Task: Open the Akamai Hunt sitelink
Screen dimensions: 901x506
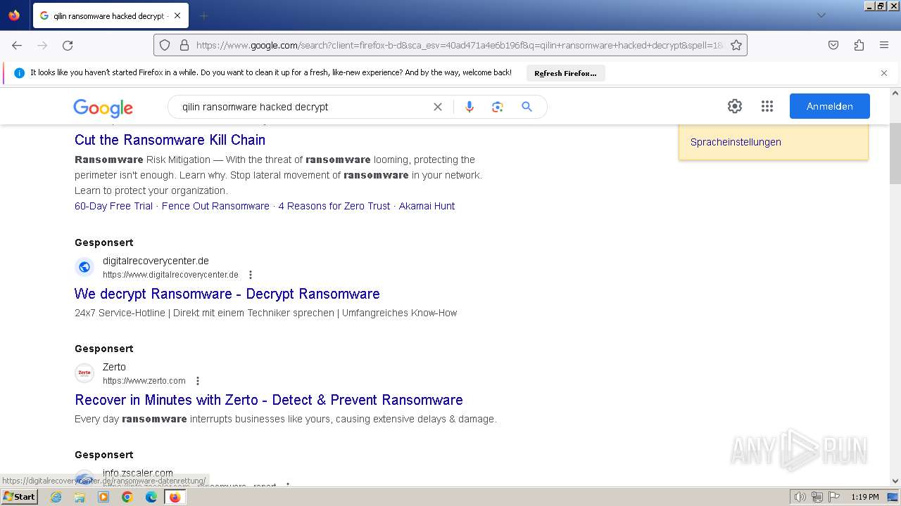Action: tap(427, 206)
